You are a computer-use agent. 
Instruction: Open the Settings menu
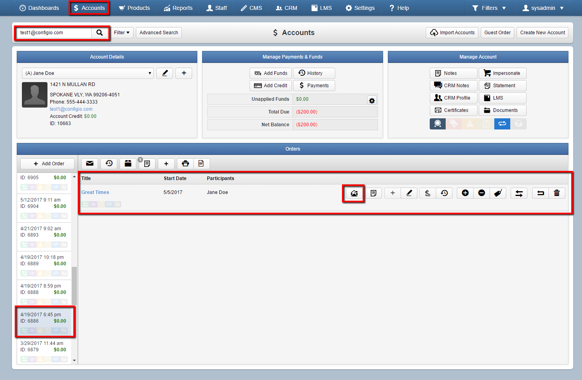coord(360,8)
